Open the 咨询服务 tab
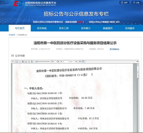 [x=130, y=28]
